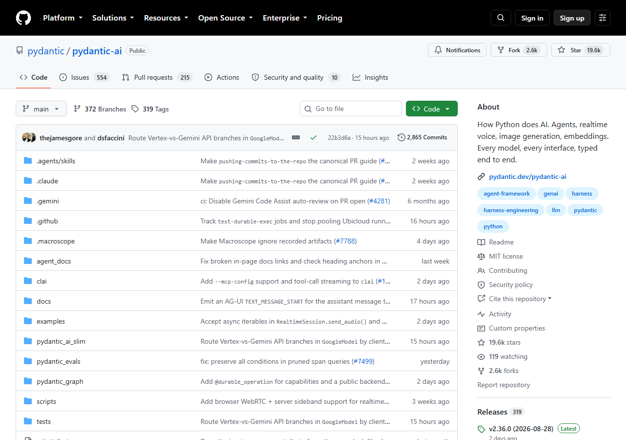Screen dimensions: 626x440
Task: Switch to the Security and quality tab
Action: [296, 77]
